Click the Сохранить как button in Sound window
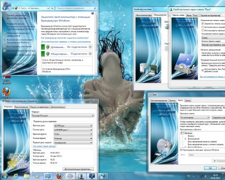Viewport: 225px width, 180px height. point(218,117)
